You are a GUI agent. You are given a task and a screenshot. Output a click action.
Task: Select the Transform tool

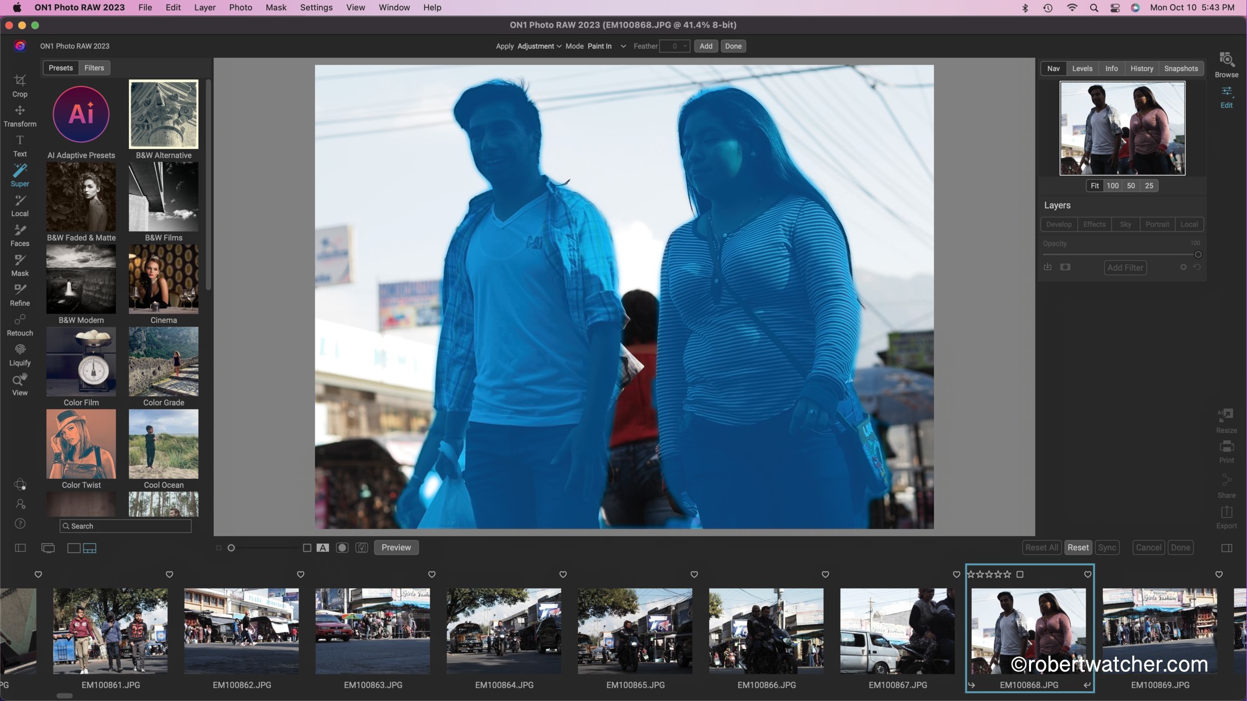click(x=20, y=116)
